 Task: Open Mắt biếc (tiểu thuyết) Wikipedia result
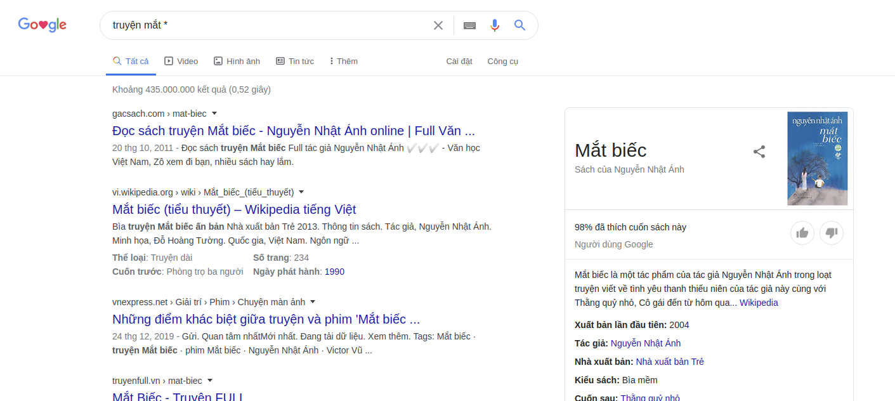pos(234,209)
